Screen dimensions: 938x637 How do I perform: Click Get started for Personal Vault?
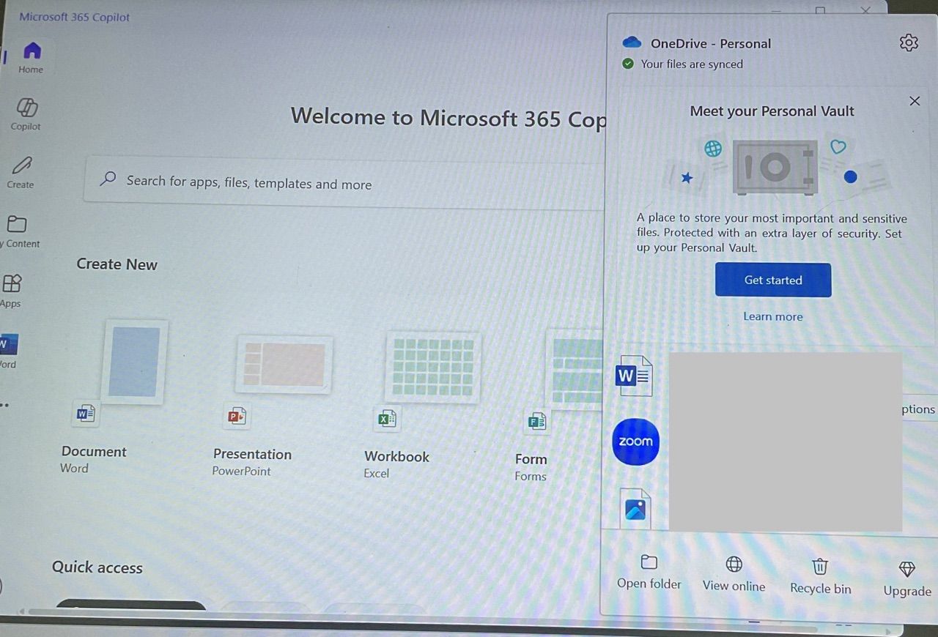[773, 280]
